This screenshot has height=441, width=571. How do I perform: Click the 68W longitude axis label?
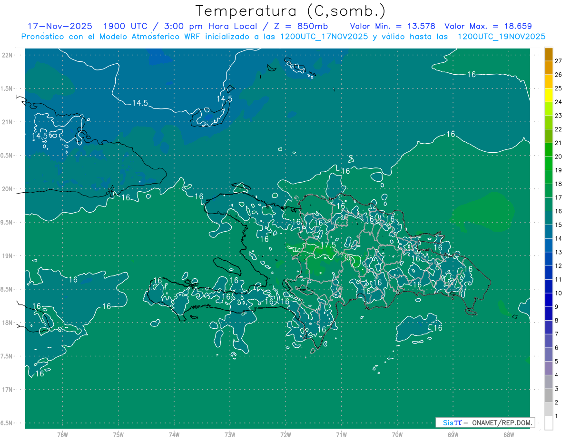tap(508, 434)
